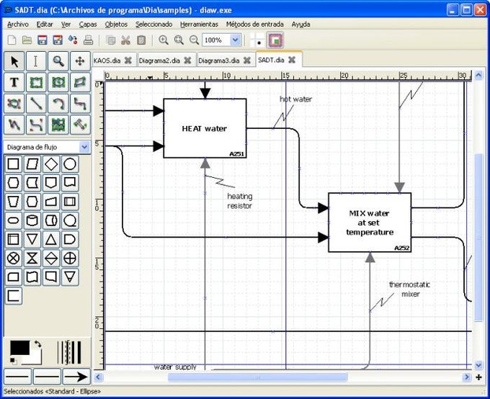
Task: Click the Cut scissors icon
Action: (125, 40)
